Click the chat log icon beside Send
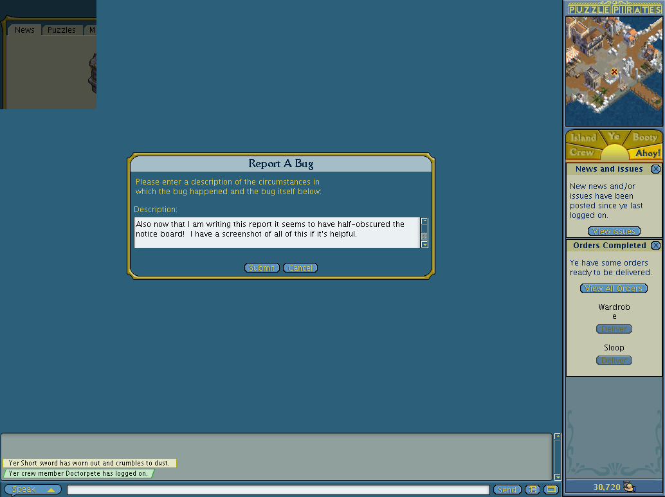 pyautogui.click(x=533, y=490)
